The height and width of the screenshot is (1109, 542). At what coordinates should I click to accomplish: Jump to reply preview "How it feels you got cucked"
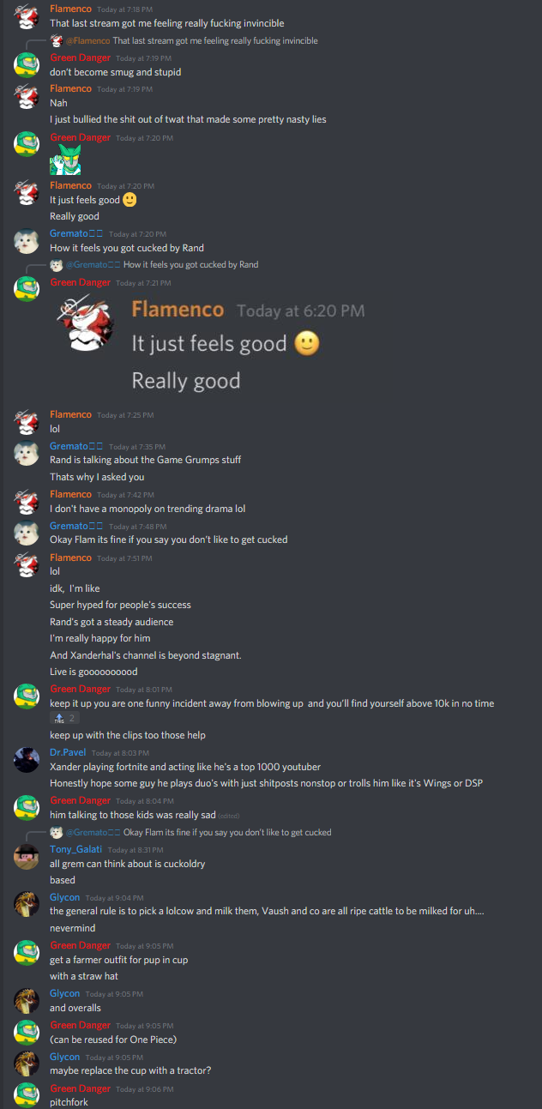(x=190, y=264)
